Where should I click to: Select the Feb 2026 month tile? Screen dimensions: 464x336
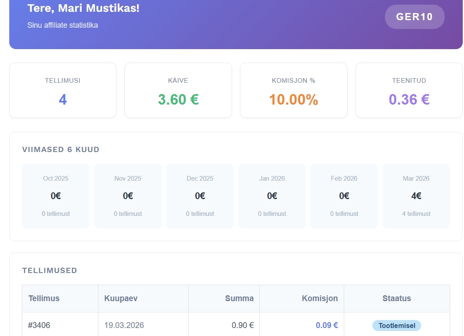tap(344, 196)
